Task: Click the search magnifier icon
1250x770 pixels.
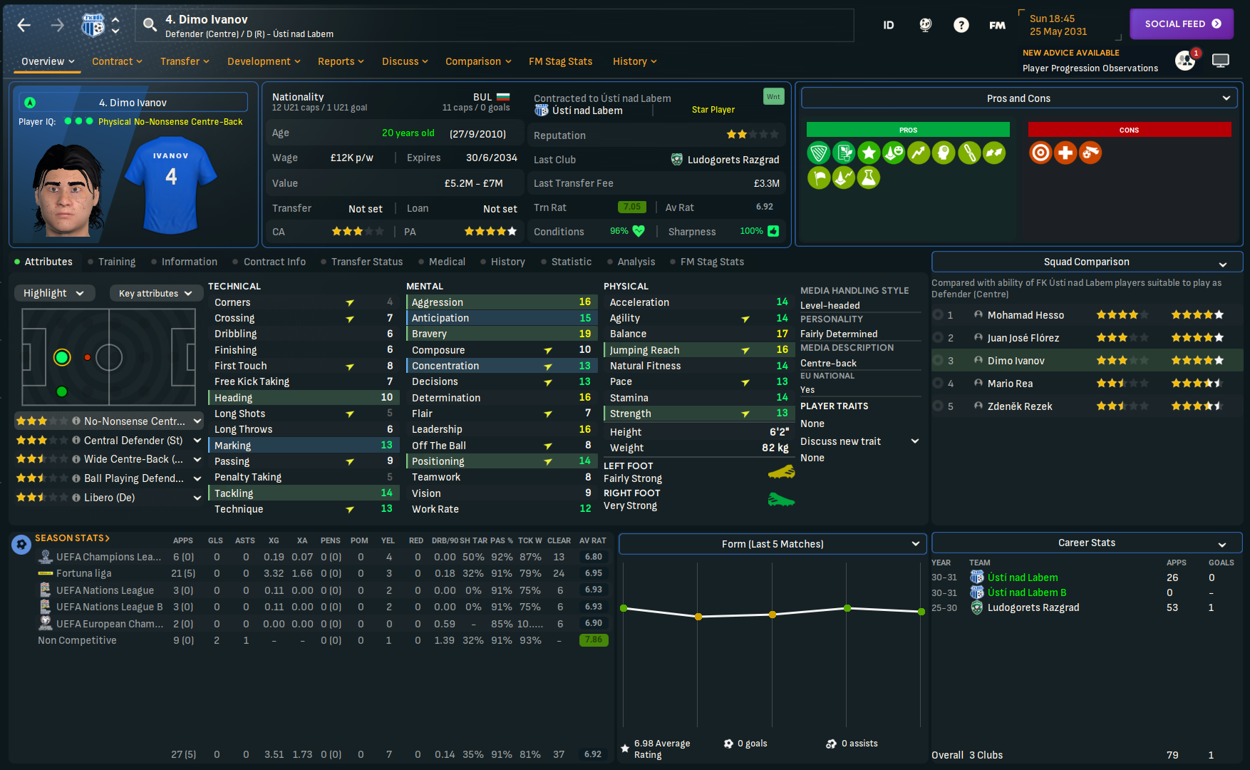Action: click(150, 25)
